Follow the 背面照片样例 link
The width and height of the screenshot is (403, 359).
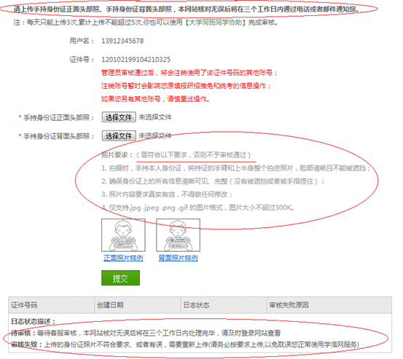coord(178,258)
